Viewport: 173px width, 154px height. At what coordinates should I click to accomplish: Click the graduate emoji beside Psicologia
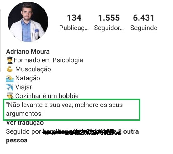tap(10, 60)
